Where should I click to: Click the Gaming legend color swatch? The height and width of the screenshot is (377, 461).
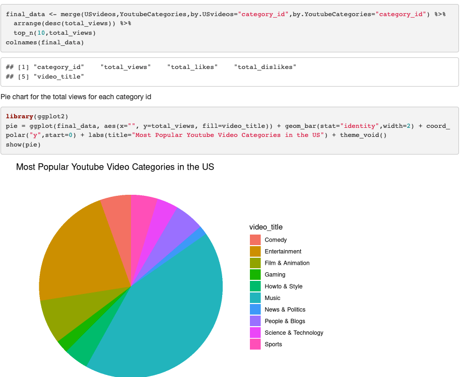click(256, 274)
